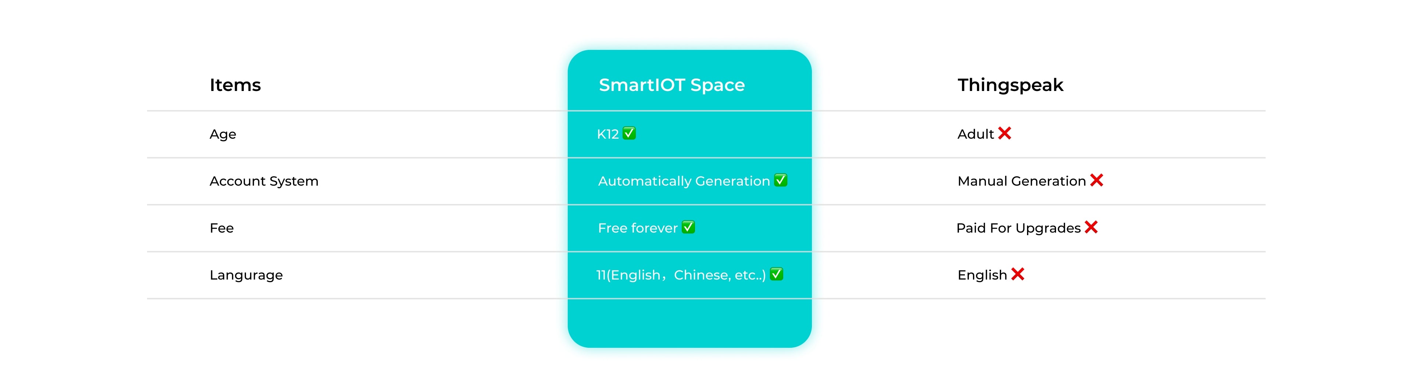Click the Paid For Upgrades text
Image resolution: width=1412 pixels, height=372 pixels.
click(x=1018, y=228)
